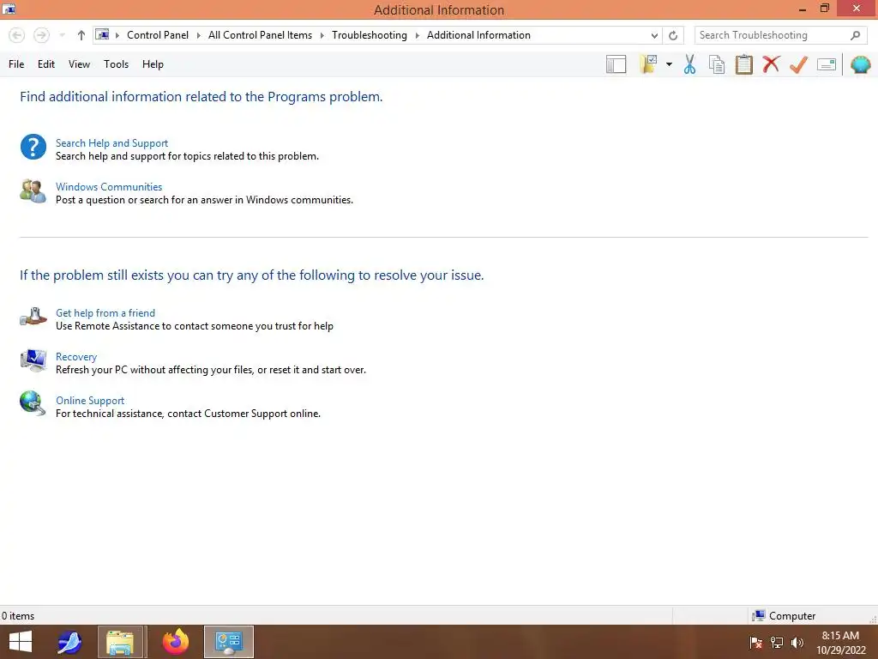Viewport: 878px width, 659px height.
Task: Click the teal shell icon in toolbar
Action: point(861,64)
